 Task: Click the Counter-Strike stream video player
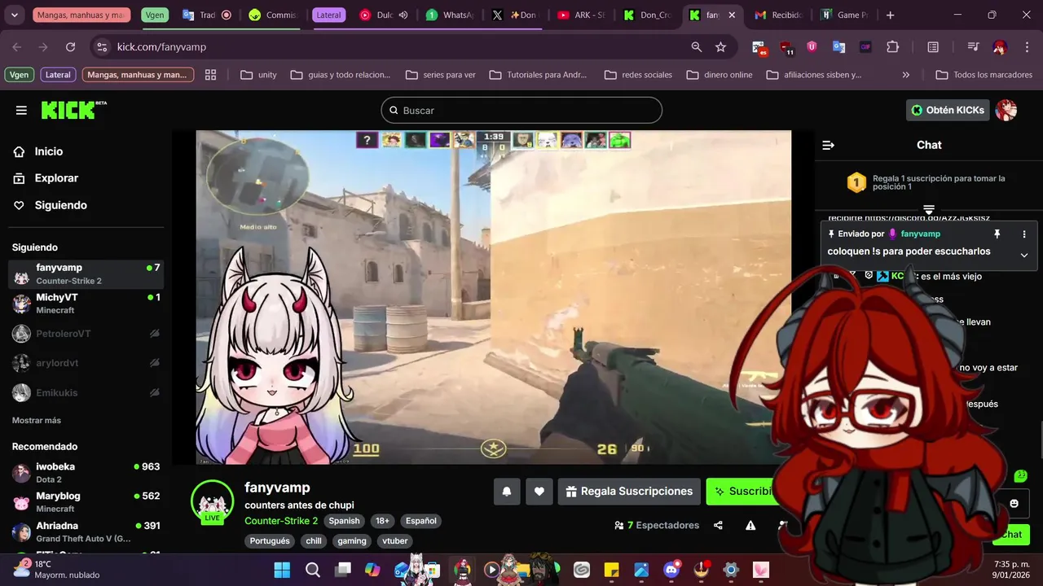point(493,297)
